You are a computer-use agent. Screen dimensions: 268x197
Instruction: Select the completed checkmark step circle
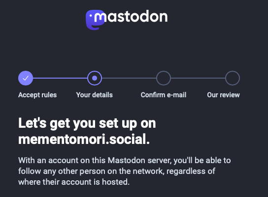point(26,78)
